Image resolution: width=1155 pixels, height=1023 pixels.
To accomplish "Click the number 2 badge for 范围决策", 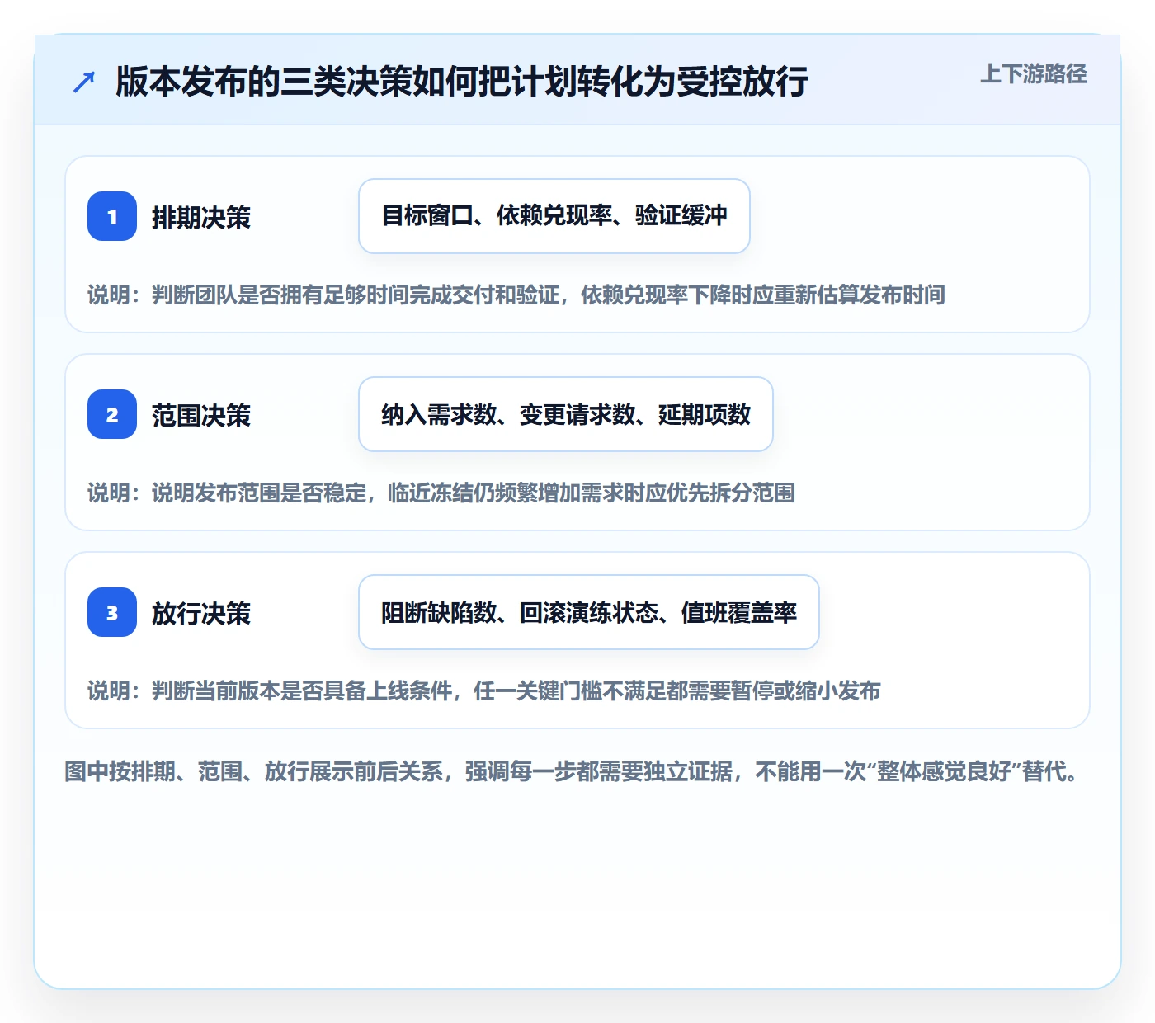I will pyautogui.click(x=112, y=414).
